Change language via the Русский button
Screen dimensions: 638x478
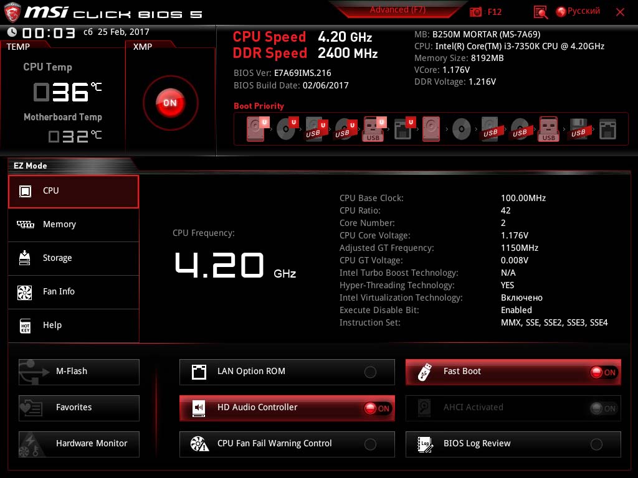(578, 11)
